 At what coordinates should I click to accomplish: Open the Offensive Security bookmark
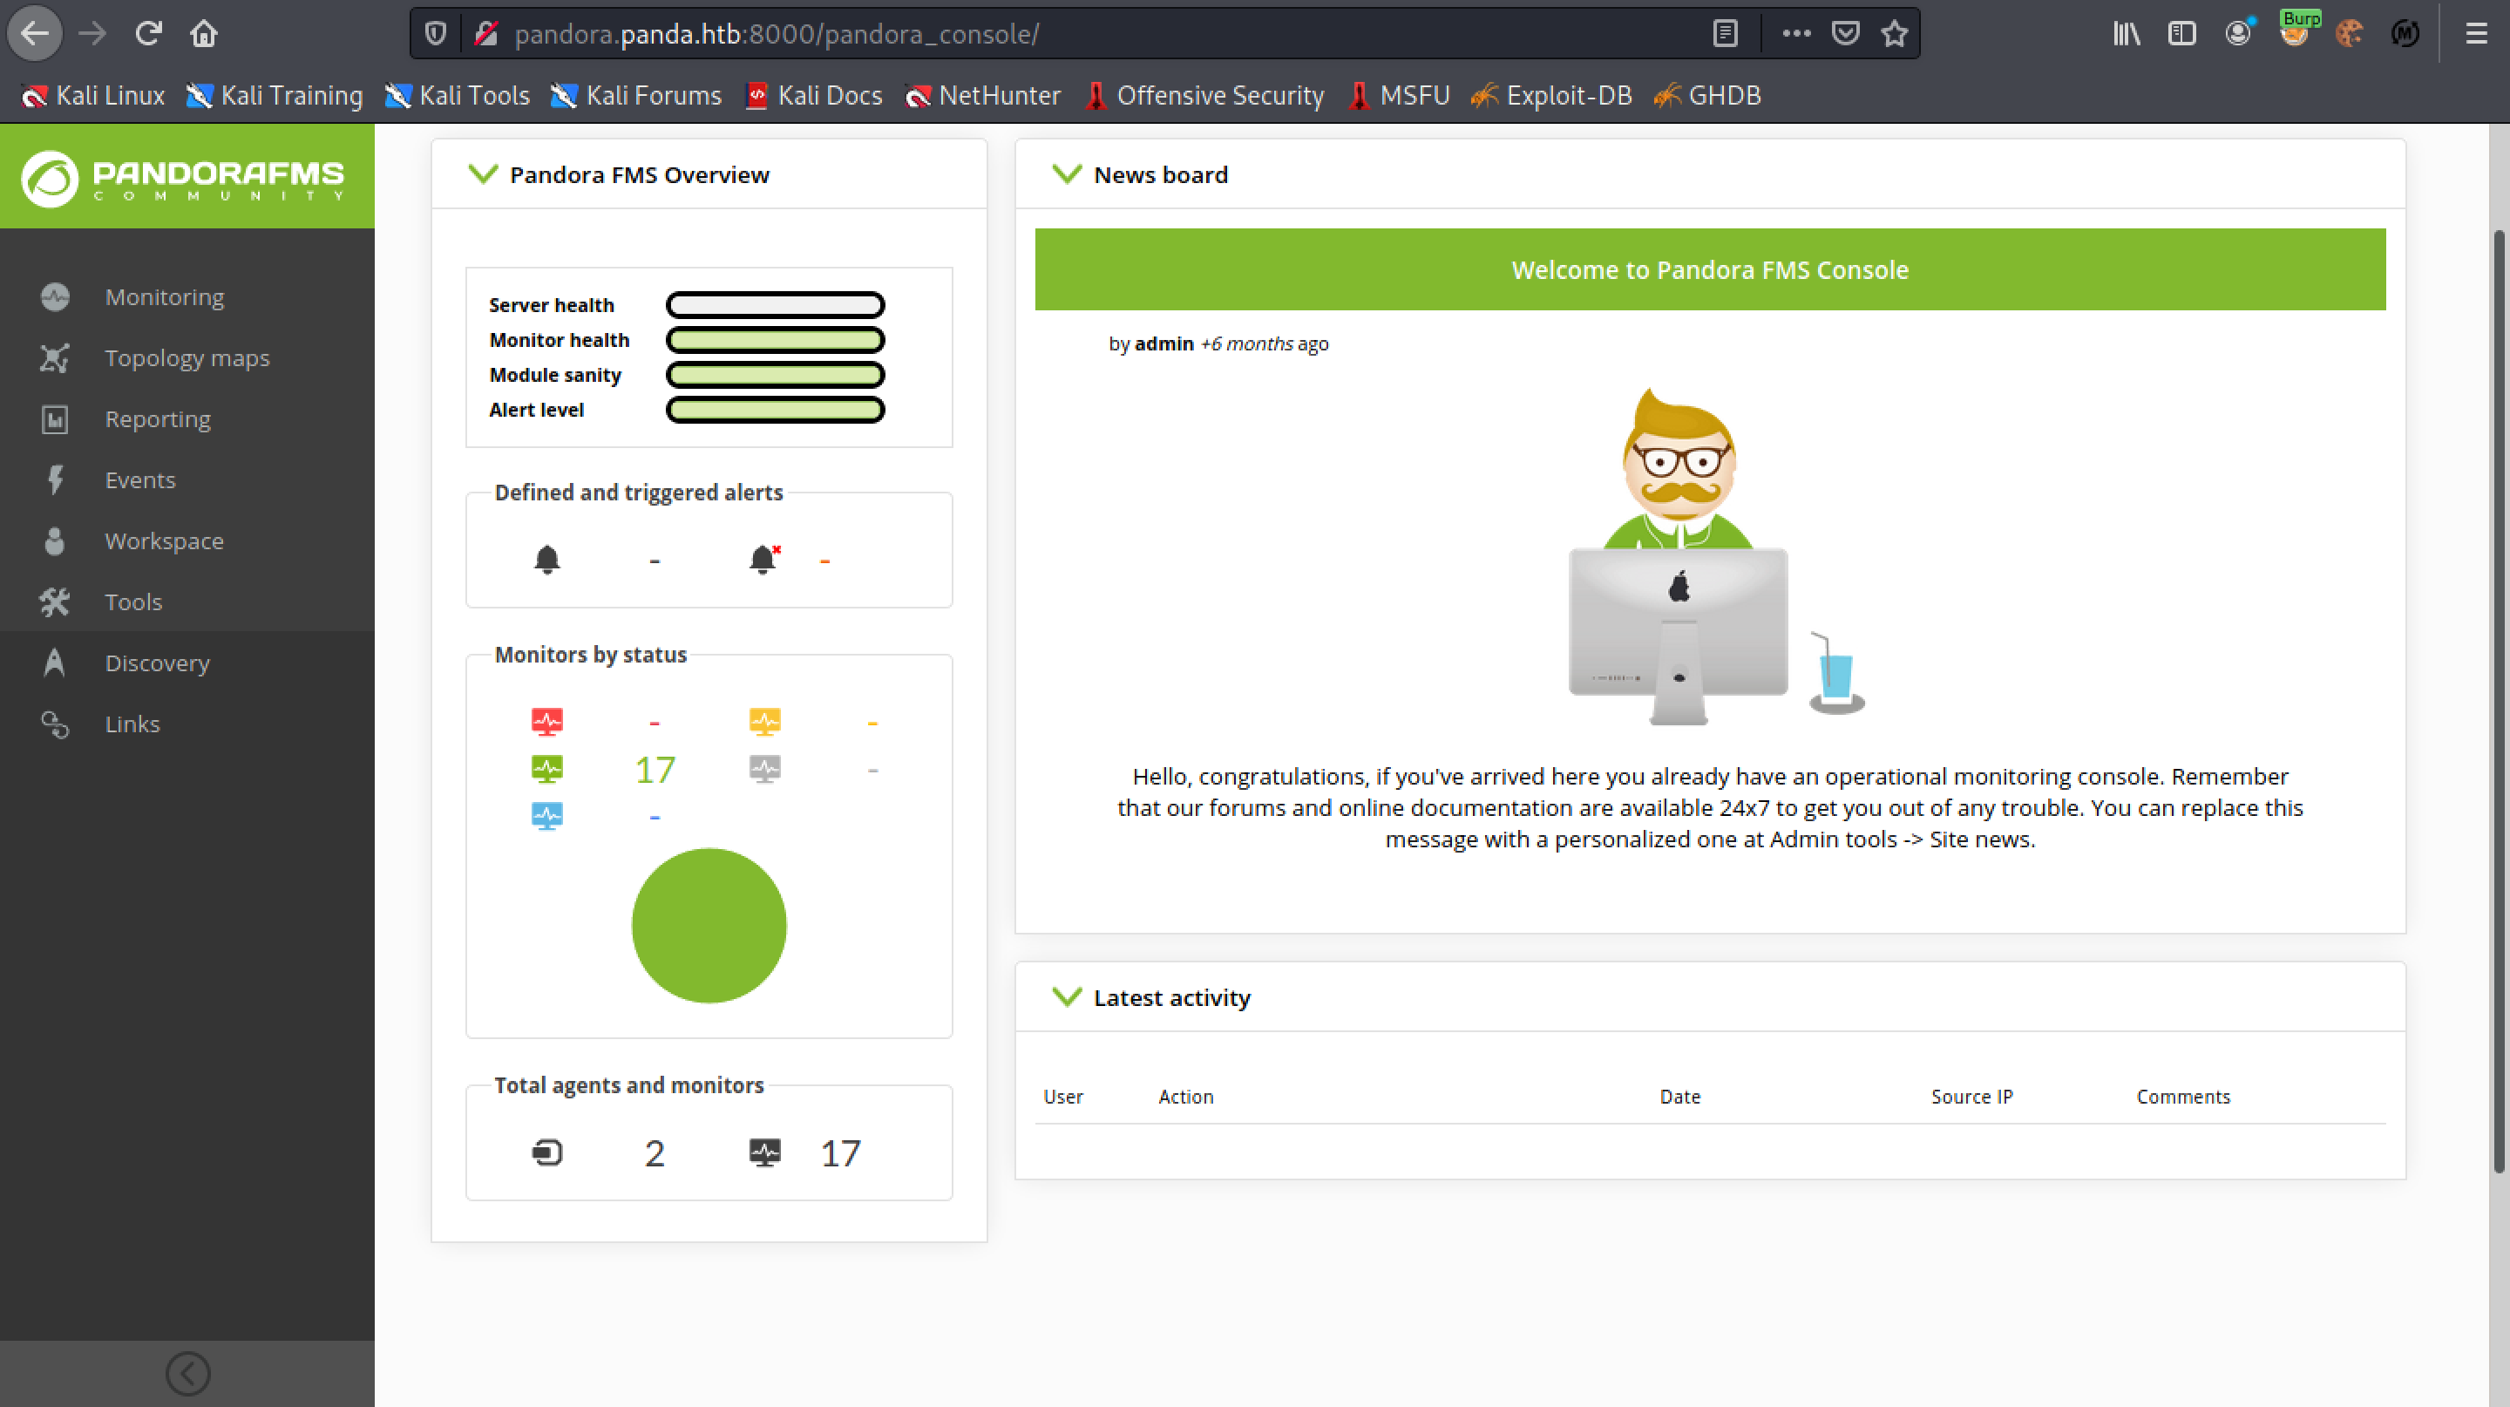[x=1204, y=96]
